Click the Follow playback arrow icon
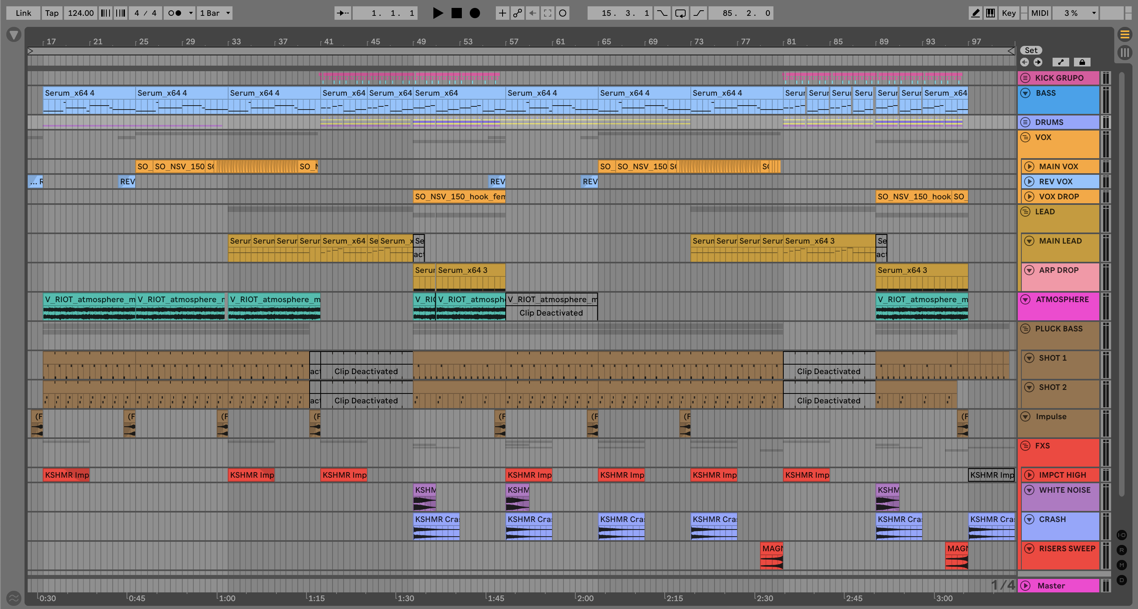The width and height of the screenshot is (1138, 609). [x=342, y=13]
